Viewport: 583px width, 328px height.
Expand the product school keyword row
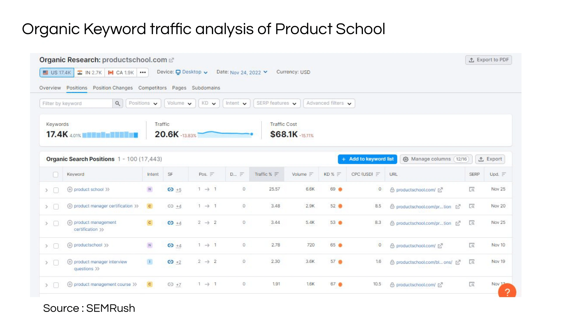coord(46,190)
